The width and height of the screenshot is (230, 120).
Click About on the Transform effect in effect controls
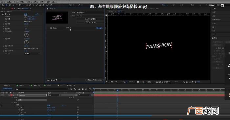tap(37, 14)
